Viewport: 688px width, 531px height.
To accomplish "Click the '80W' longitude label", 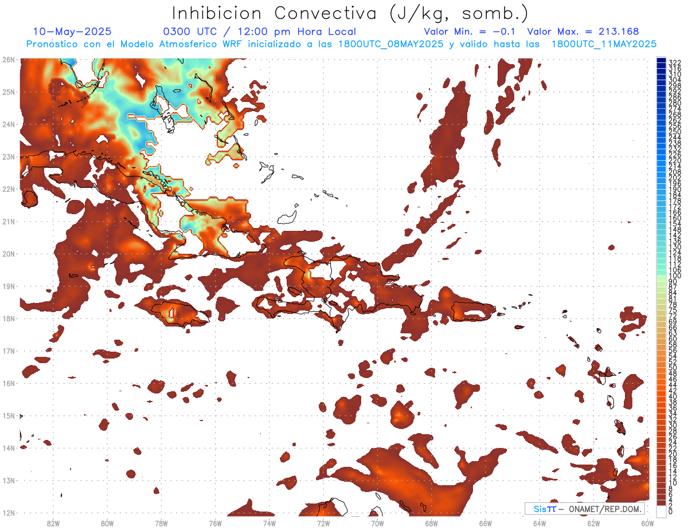I will click(x=107, y=523).
